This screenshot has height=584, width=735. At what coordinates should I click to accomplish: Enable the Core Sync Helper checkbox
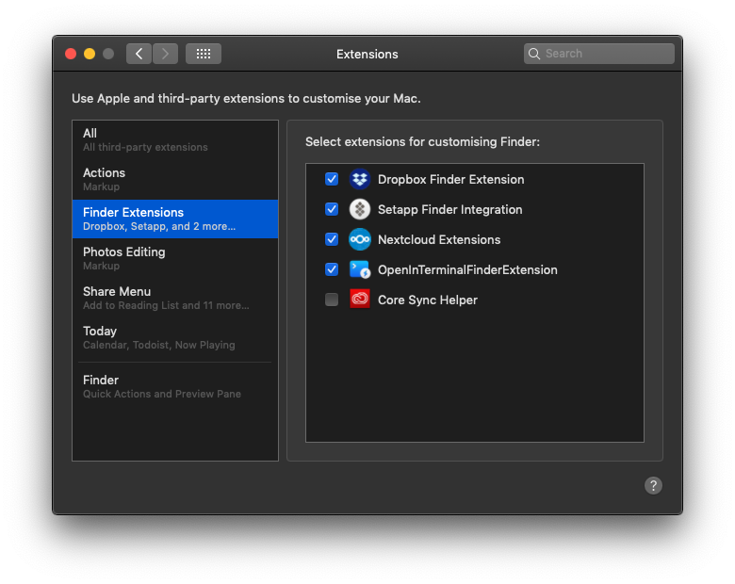(332, 300)
